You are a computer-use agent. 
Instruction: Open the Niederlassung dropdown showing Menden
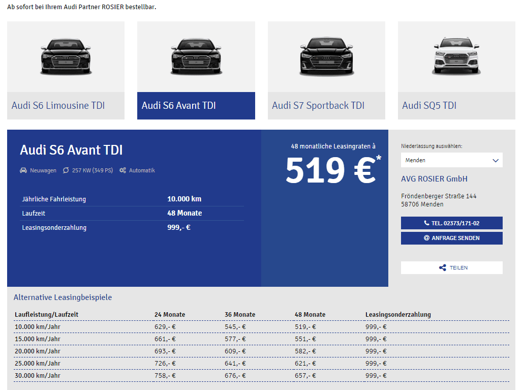[452, 160]
